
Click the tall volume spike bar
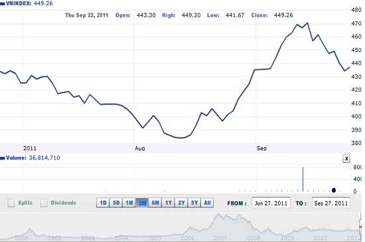click(303, 179)
